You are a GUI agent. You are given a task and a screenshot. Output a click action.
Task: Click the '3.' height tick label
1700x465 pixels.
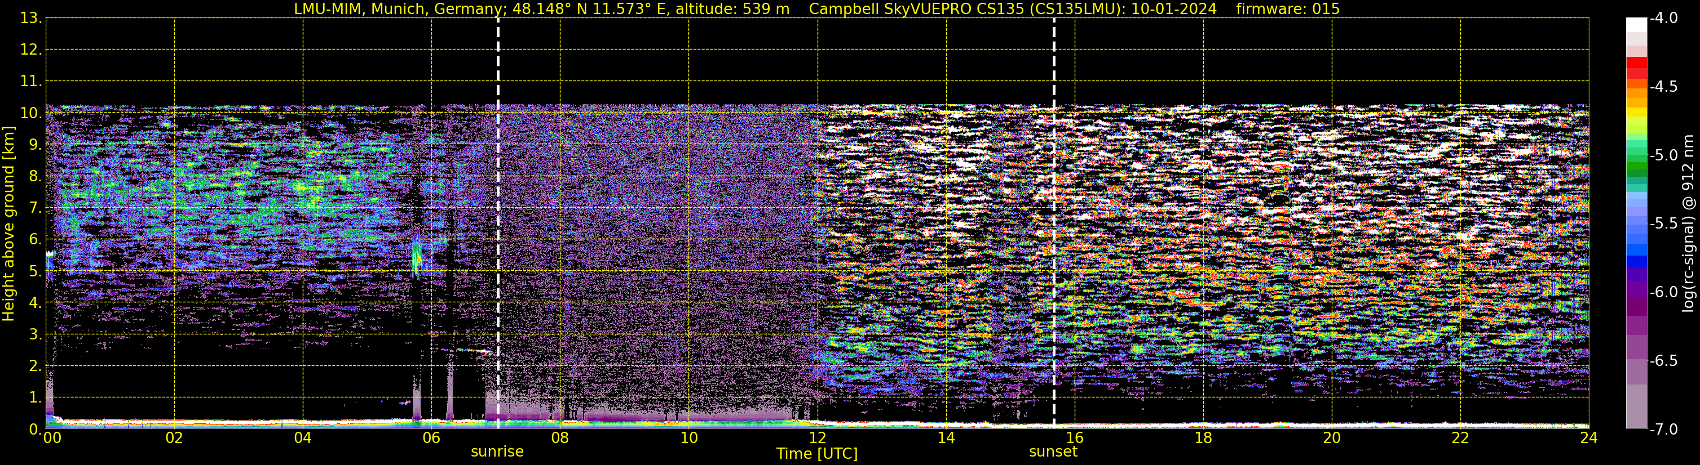36,334
